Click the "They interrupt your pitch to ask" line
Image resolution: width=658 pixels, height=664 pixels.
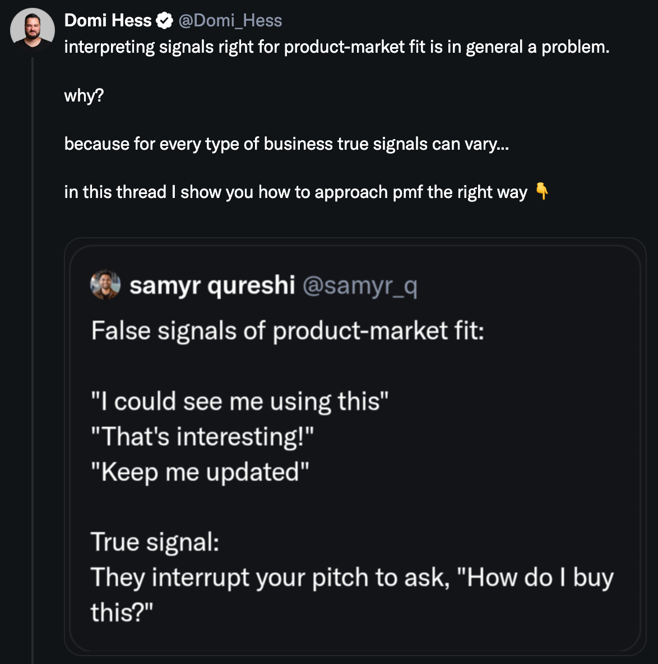352,578
